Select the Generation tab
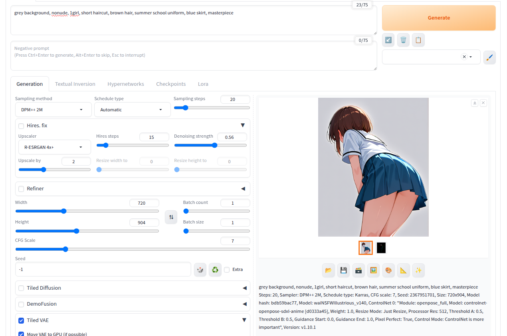Screen dimensions: 507x336 (x=30, y=84)
